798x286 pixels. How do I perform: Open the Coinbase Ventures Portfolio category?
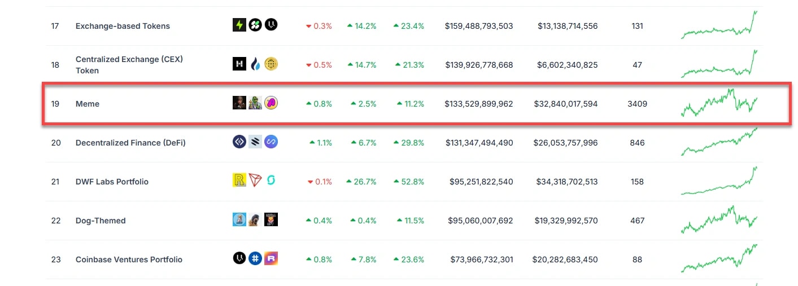129,259
